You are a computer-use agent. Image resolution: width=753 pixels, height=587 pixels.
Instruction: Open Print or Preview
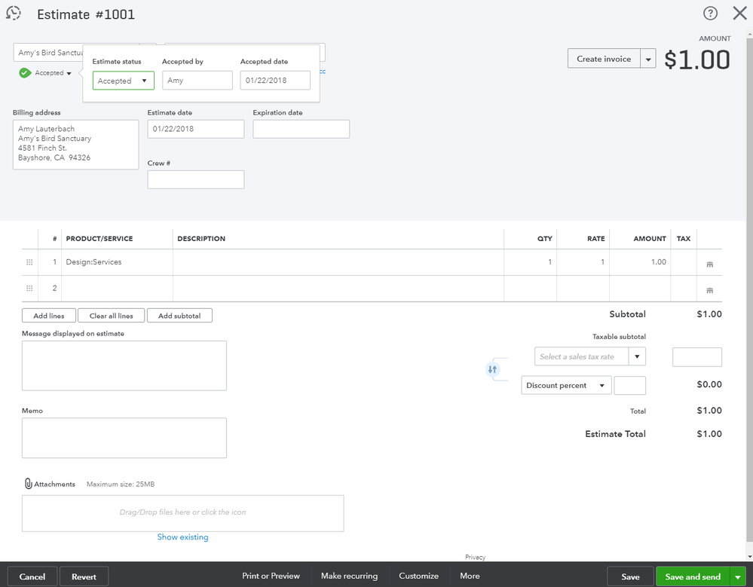(x=271, y=576)
